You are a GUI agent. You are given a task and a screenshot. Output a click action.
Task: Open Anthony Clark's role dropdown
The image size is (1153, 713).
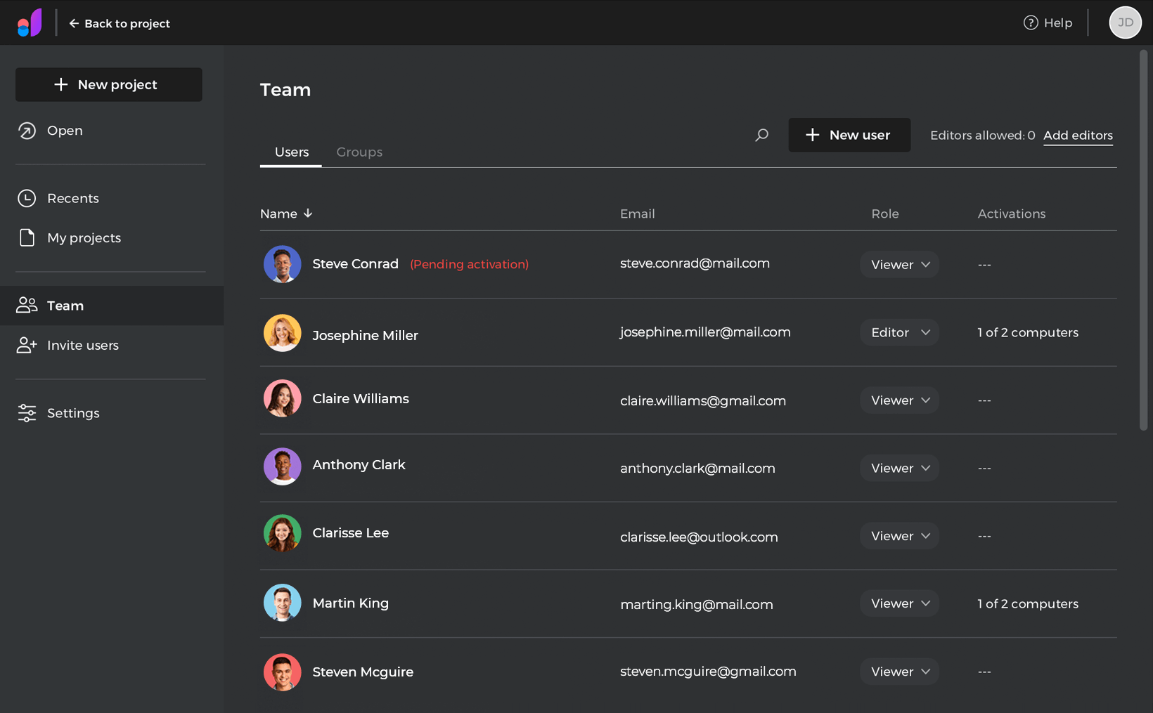(899, 468)
